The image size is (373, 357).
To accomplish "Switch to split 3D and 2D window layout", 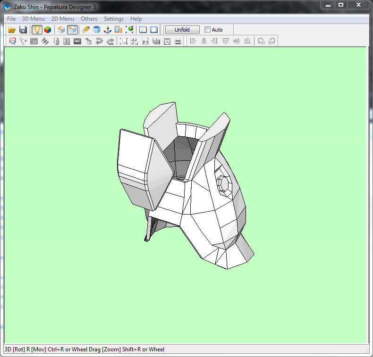I will 143,30.
